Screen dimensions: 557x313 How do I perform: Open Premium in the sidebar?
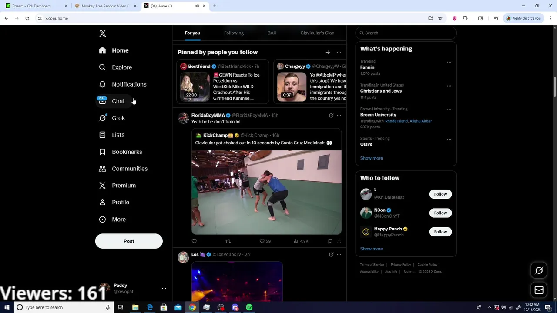117,186
